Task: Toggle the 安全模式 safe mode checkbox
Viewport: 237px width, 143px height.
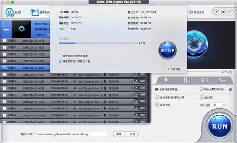Action: pyautogui.click(x=157, y=105)
